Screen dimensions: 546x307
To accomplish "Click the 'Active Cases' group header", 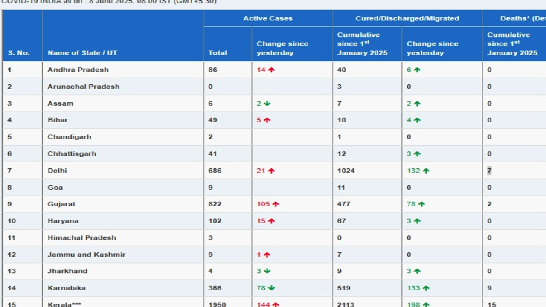I will point(268,18).
